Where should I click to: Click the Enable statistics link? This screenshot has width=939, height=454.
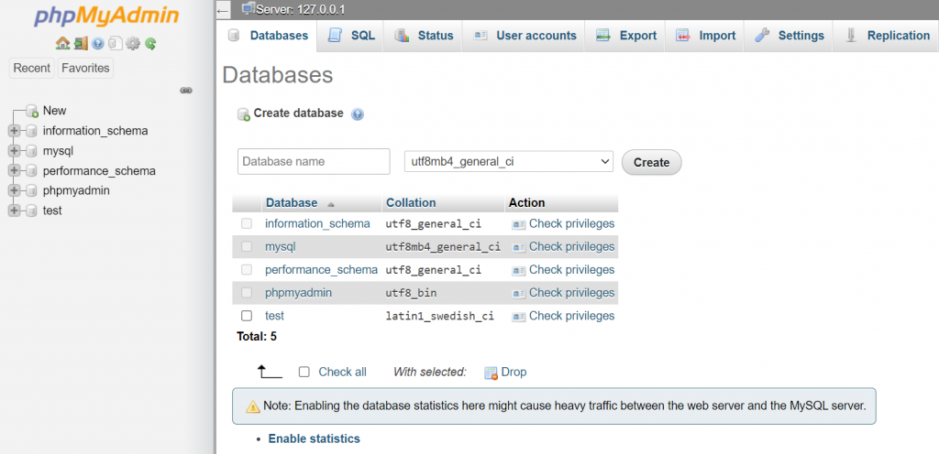coord(314,438)
